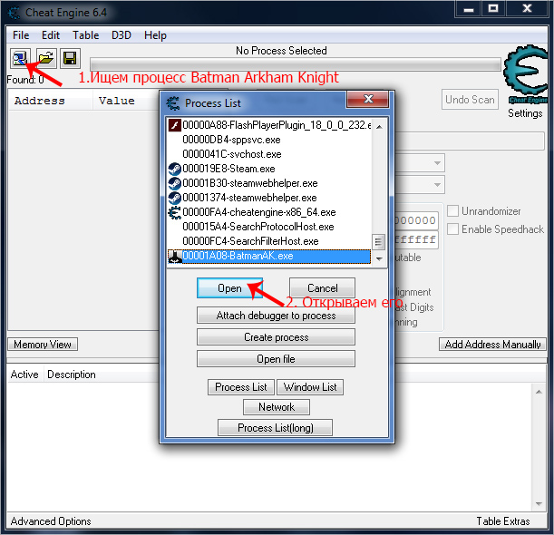
Task: Select 0000041C-svchost.exe row
Action: tap(269, 154)
